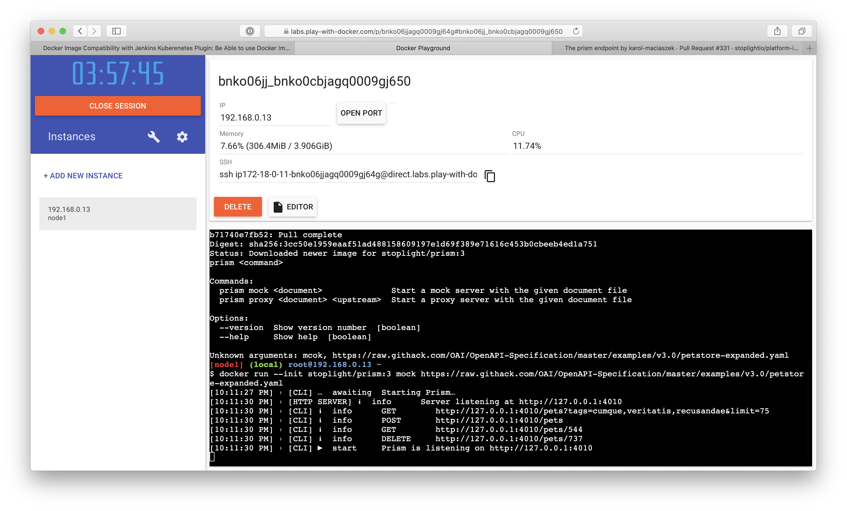Select the node1 instance entry
The height and width of the screenshot is (511, 847).
tap(117, 213)
